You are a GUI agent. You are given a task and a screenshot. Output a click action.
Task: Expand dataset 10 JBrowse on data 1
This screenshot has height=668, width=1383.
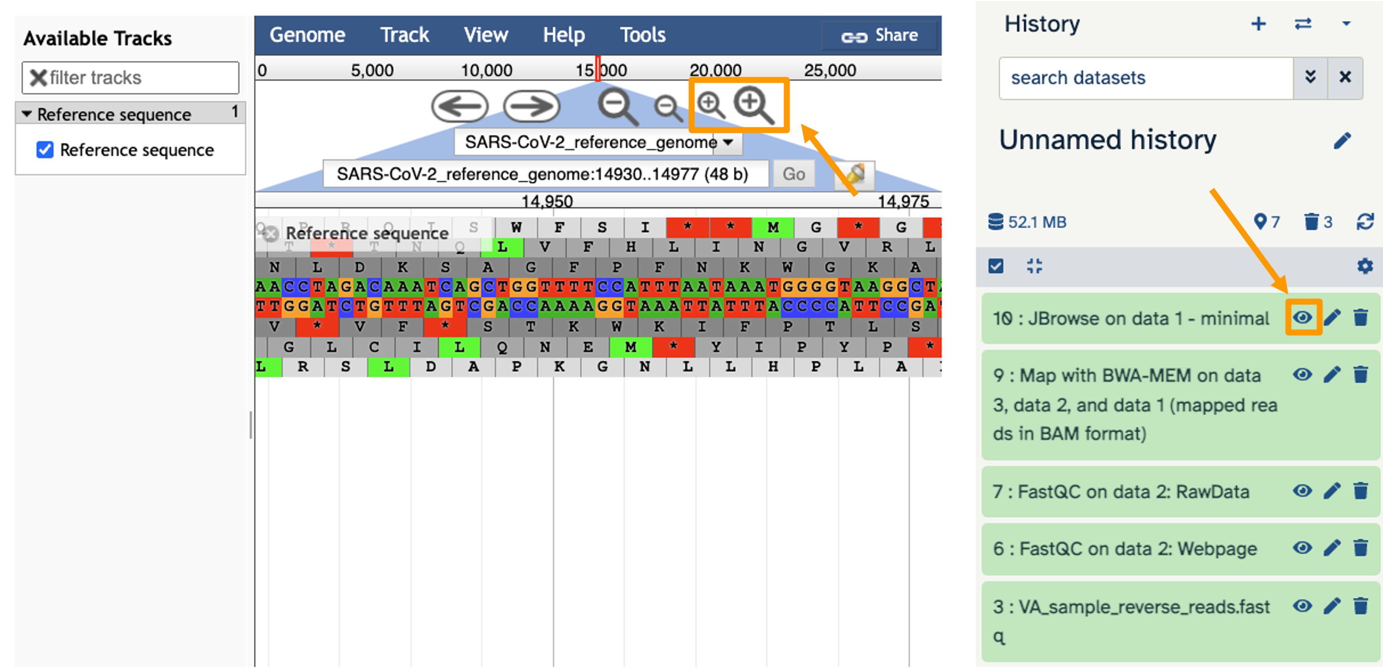pyautogui.click(x=1130, y=319)
